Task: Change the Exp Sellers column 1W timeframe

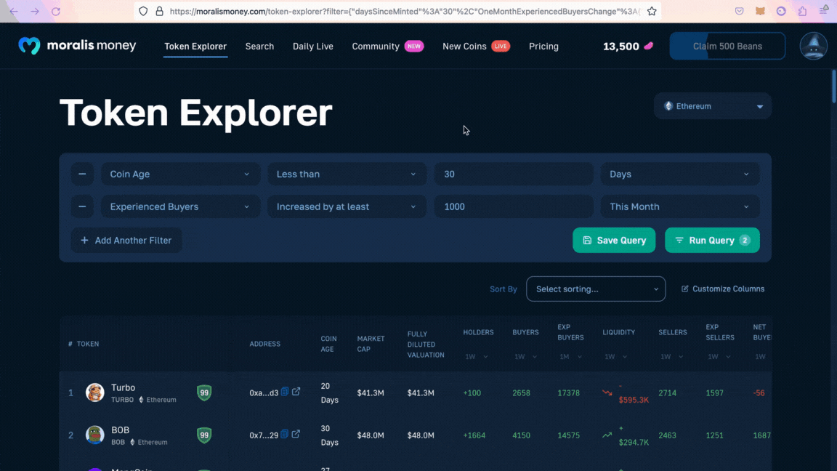Action: (x=719, y=357)
